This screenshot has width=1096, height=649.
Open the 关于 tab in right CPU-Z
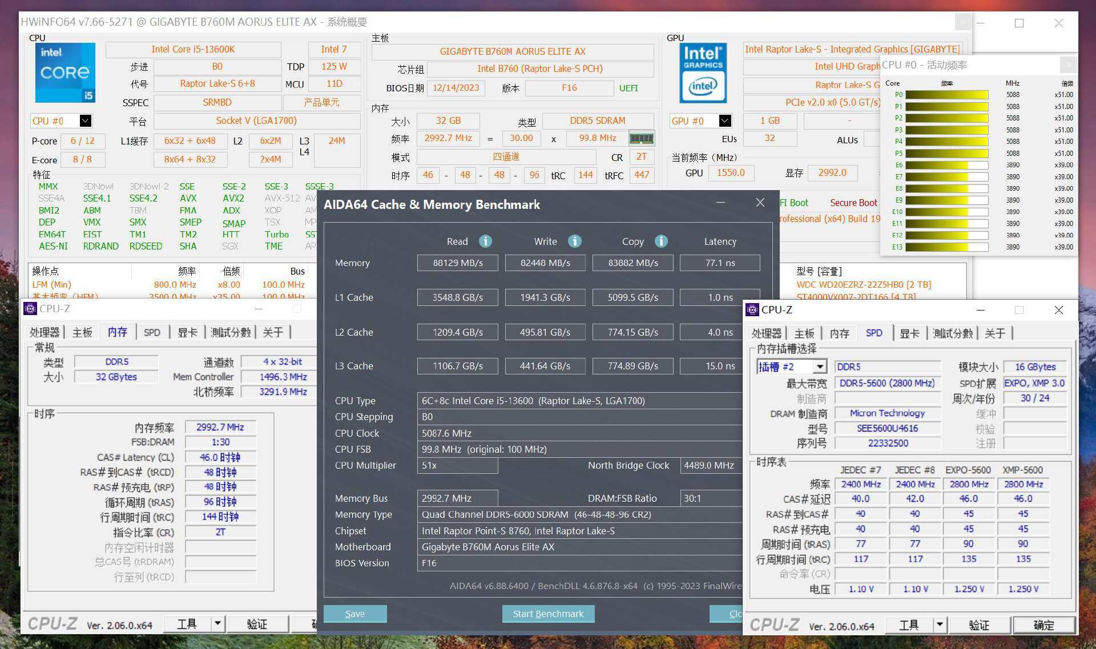point(995,333)
